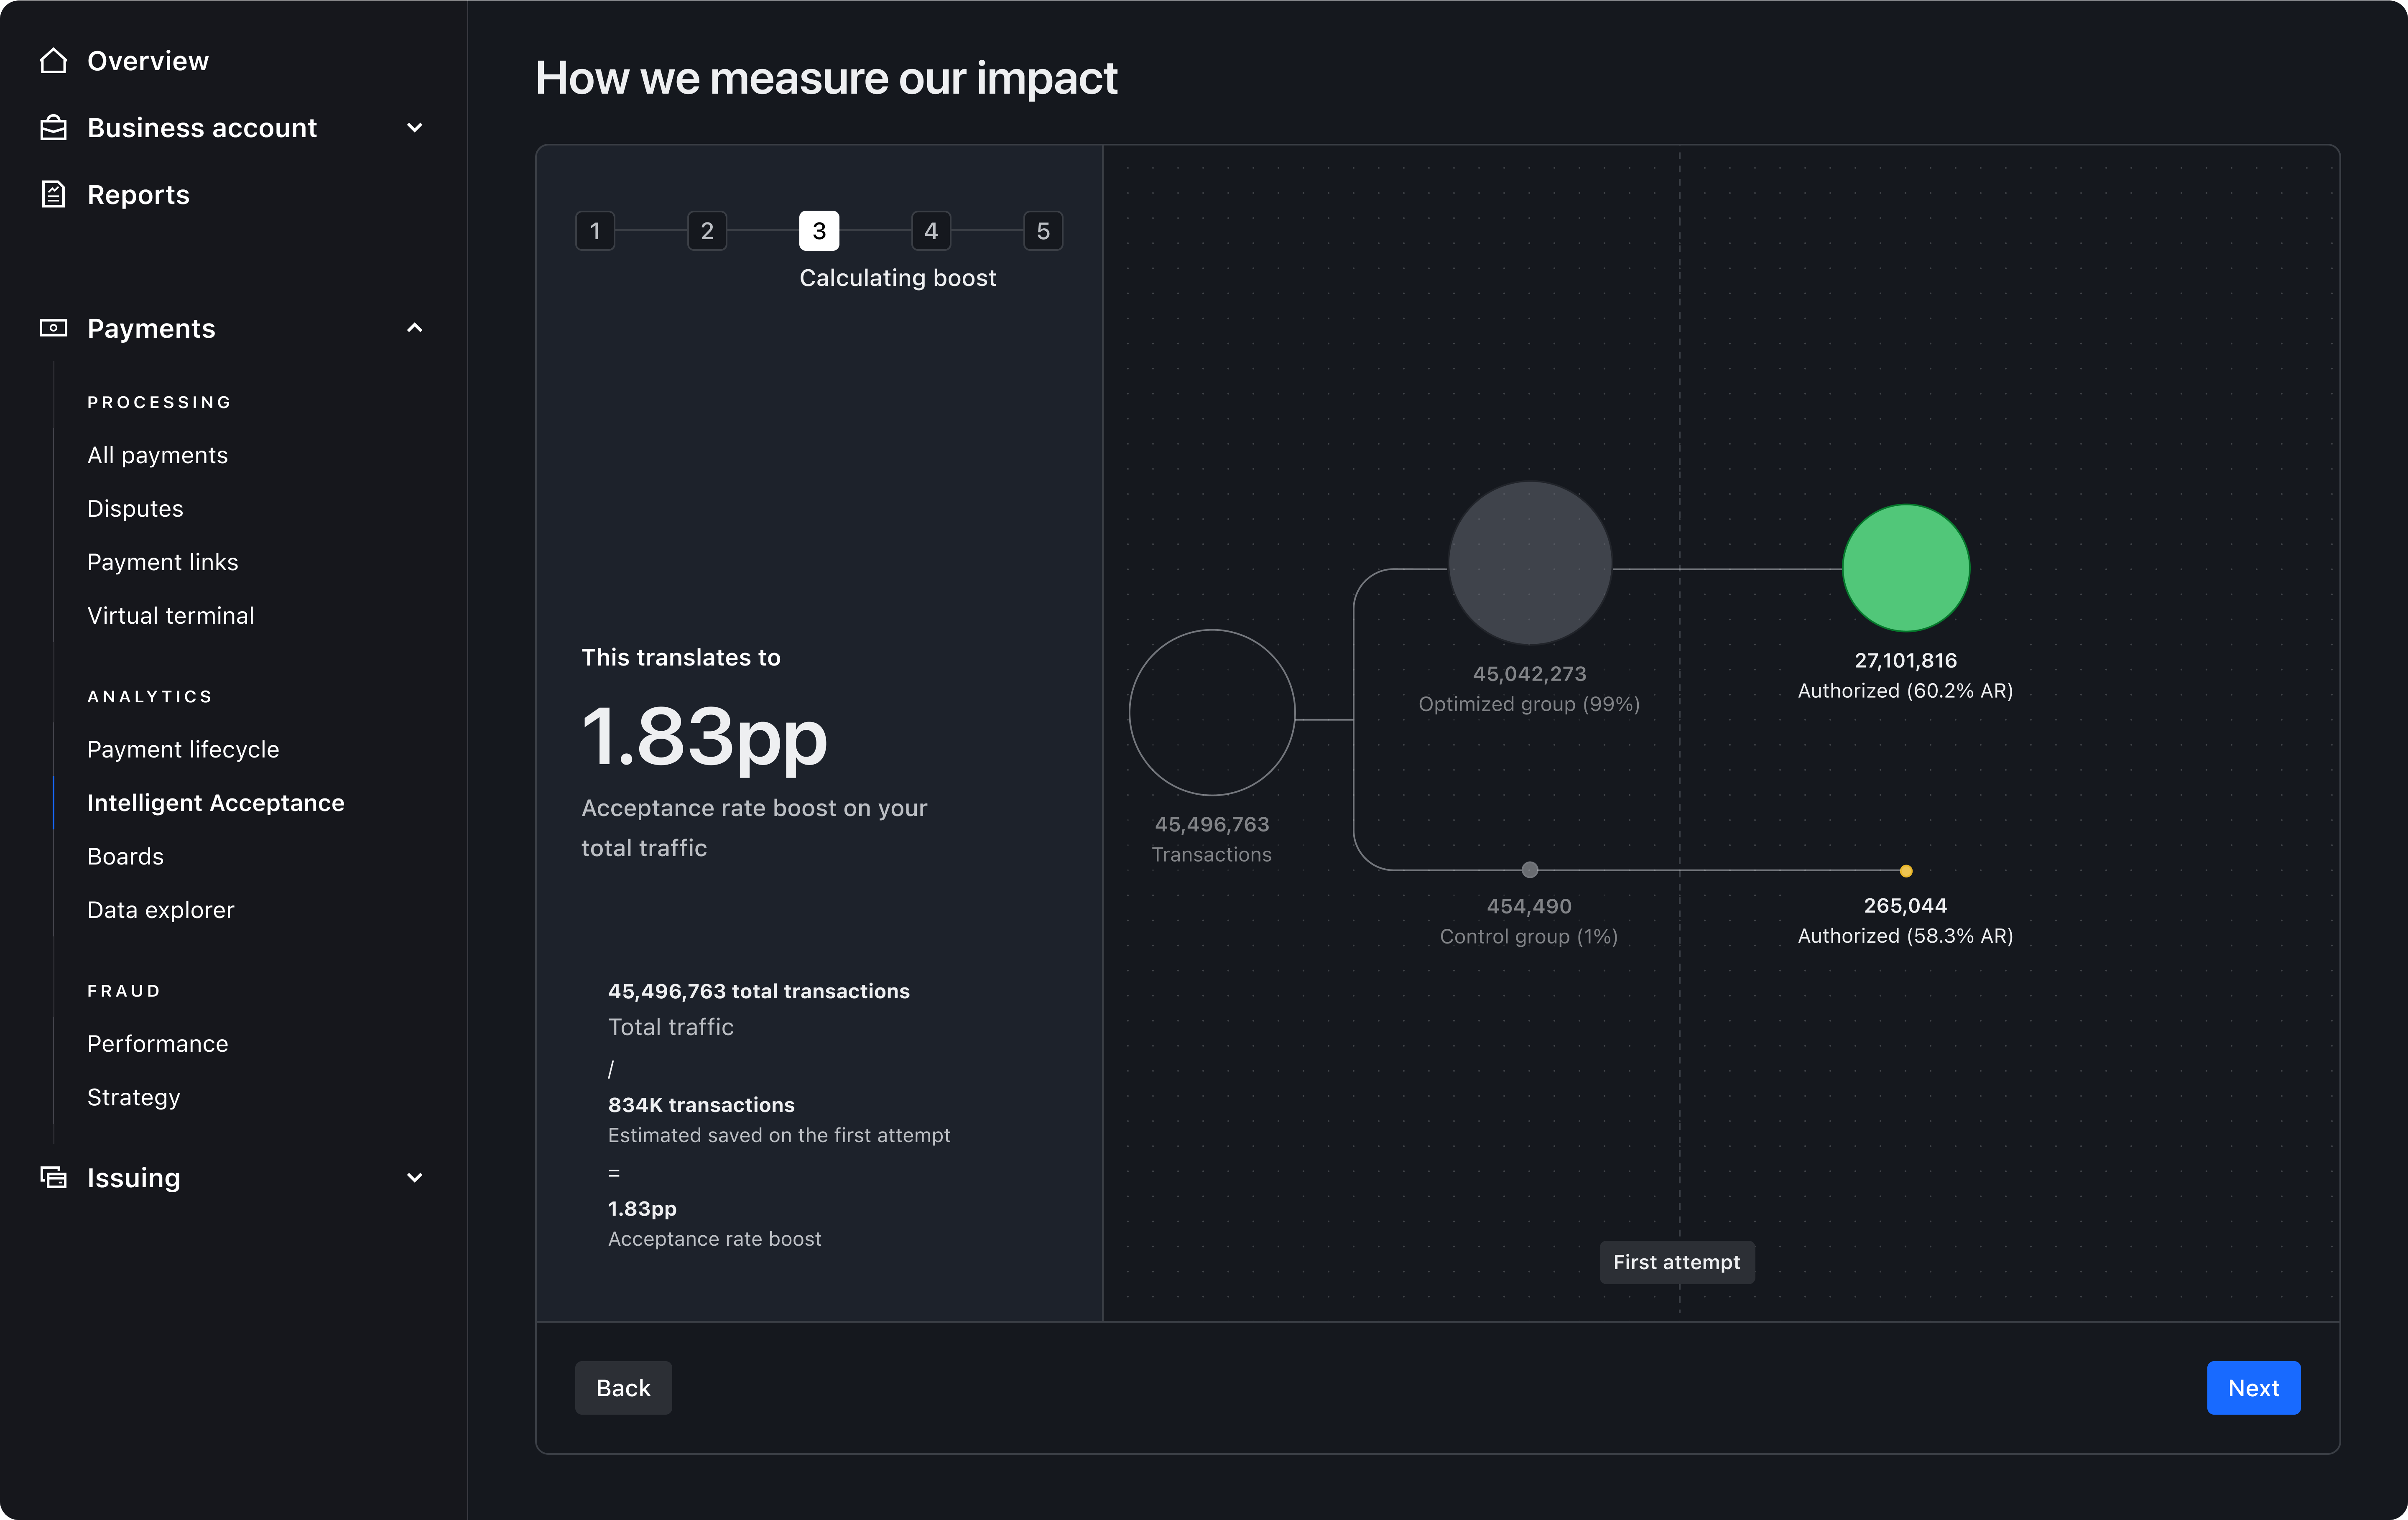
Task: Select active step 3 indicator
Action: pos(819,231)
